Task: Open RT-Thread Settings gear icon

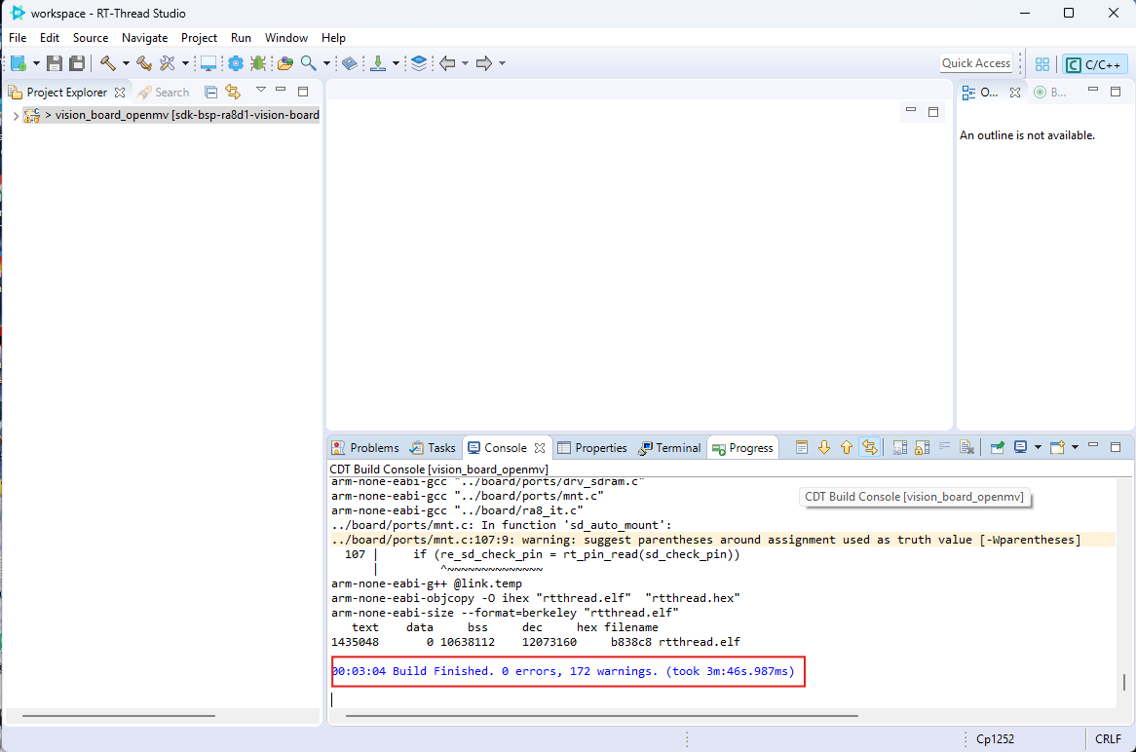Action: pyautogui.click(x=235, y=63)
